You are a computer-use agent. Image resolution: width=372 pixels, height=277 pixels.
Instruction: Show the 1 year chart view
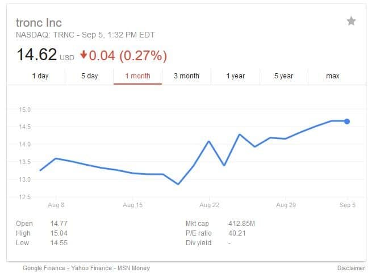pyautogui.click(x=235, y=76)
